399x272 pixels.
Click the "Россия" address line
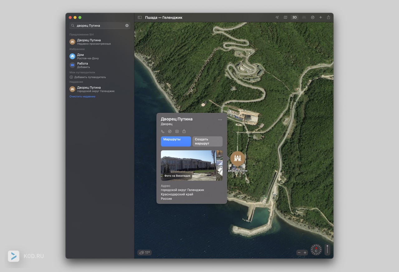166,199
